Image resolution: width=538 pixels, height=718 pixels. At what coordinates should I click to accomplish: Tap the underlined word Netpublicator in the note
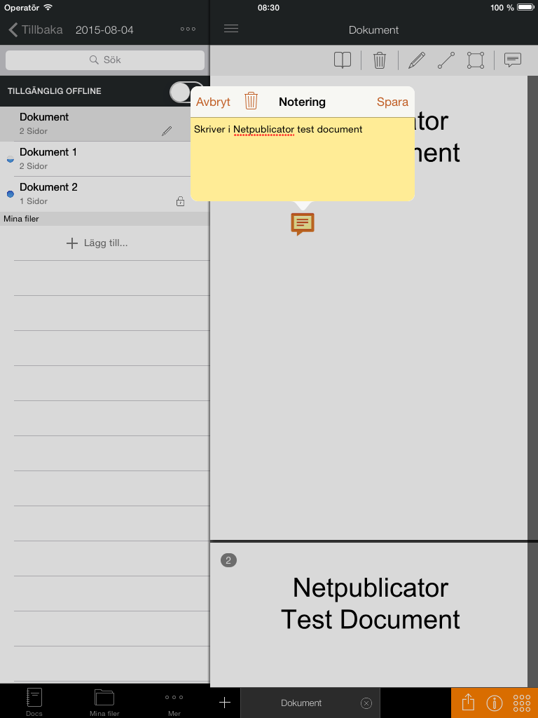click(x=263, y=130)
